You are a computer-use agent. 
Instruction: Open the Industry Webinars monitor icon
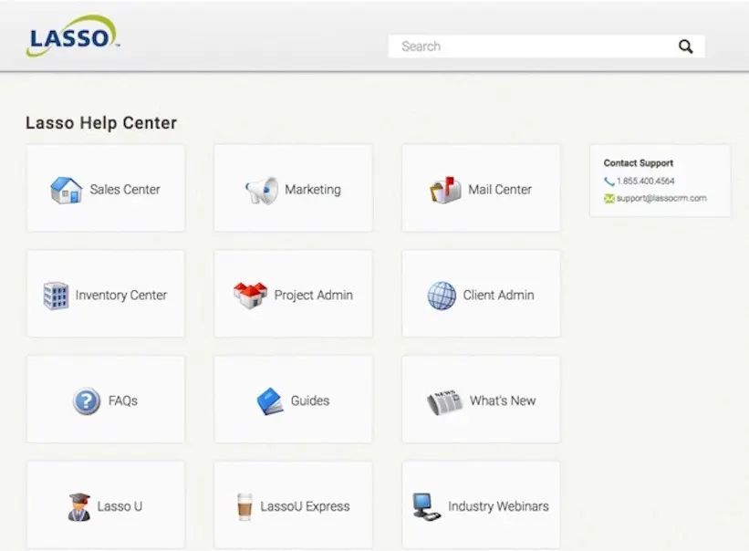tap(426, 504)
